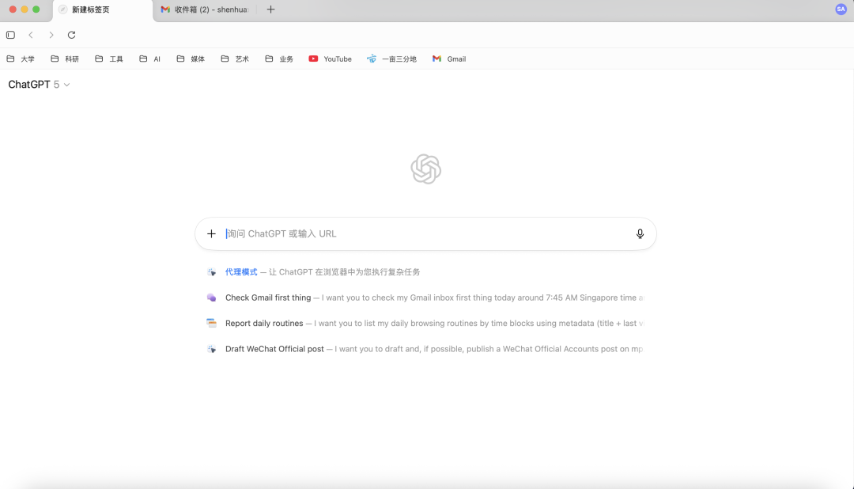854x489 pixels.
Task: Click the yellow minimize window button
Action: point(25,9)
